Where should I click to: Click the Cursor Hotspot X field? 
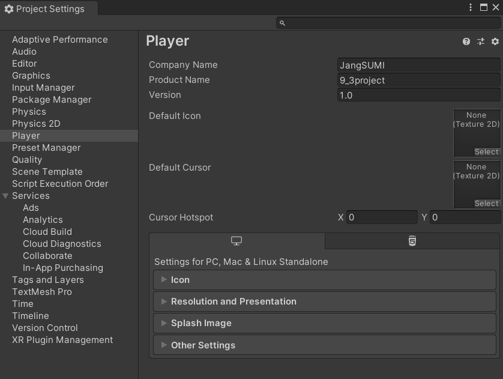click(x=382, y=217)
